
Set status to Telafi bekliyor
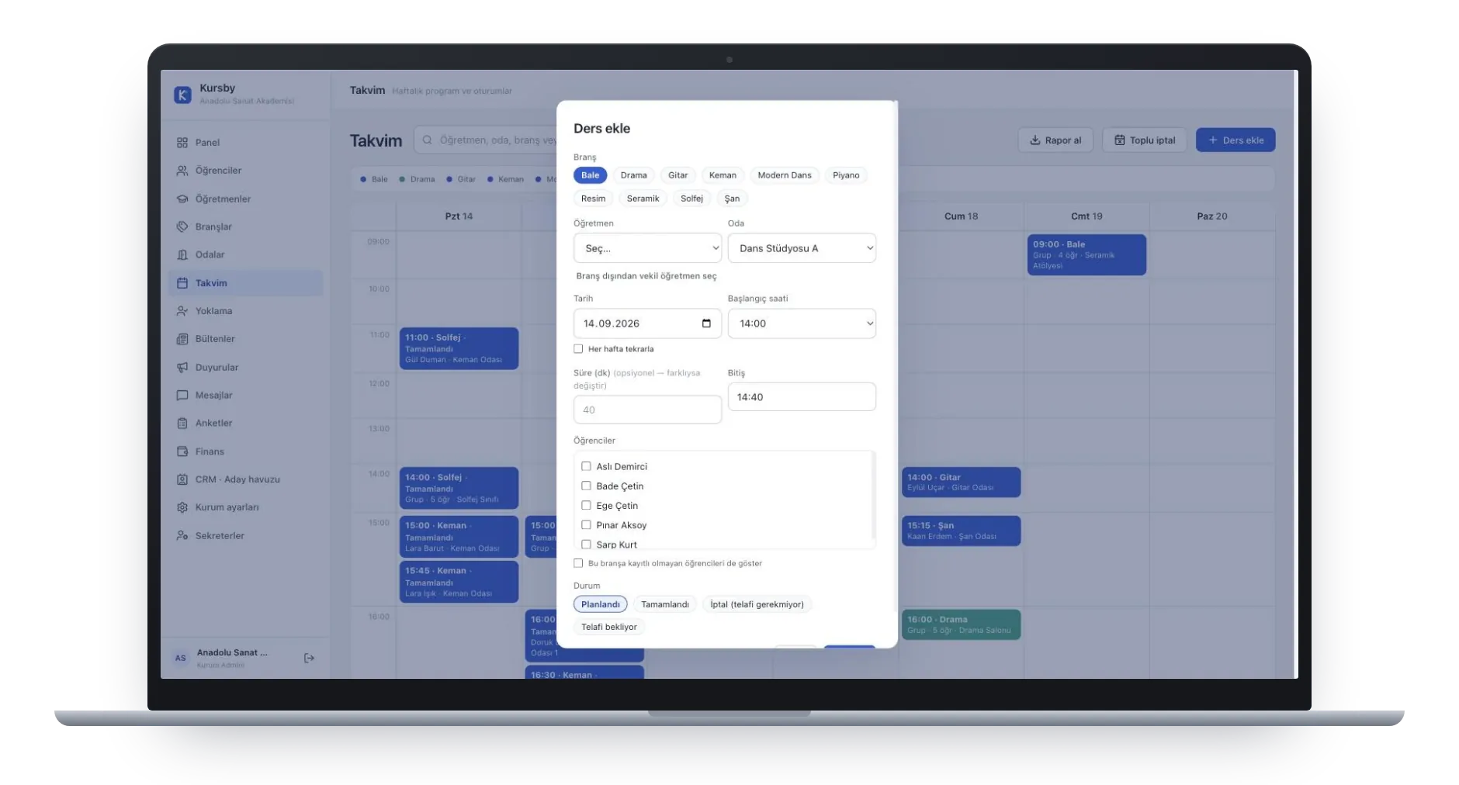pyautogui.click(x=609, y=627)
